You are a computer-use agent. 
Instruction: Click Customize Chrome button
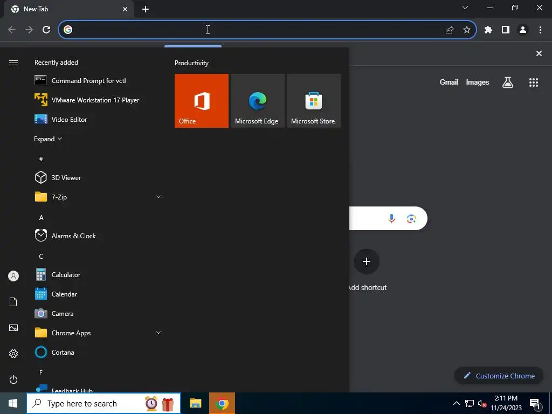(x=499, y=376)
